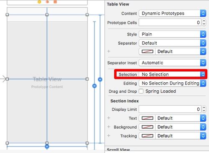Open the Content Dynamic Prototypes dropdown
The height and width of the screenshot is (153, 209).
173,13
